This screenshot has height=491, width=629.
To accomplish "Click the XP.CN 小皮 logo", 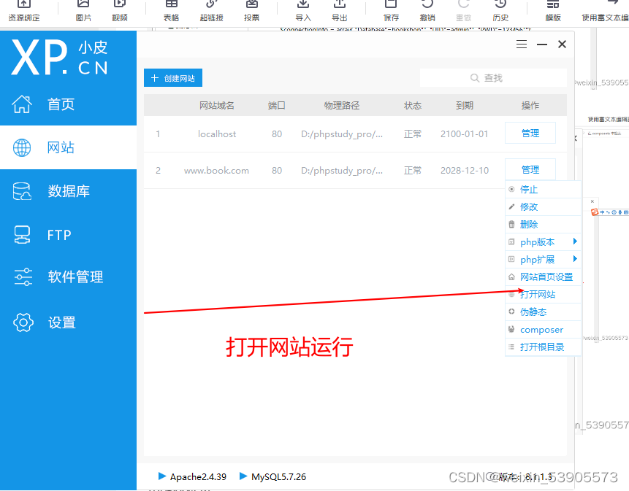I will [59, 57].
